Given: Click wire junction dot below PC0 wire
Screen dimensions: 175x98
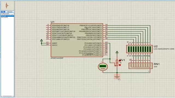Looking at the screenshot, I should point(110,59).
